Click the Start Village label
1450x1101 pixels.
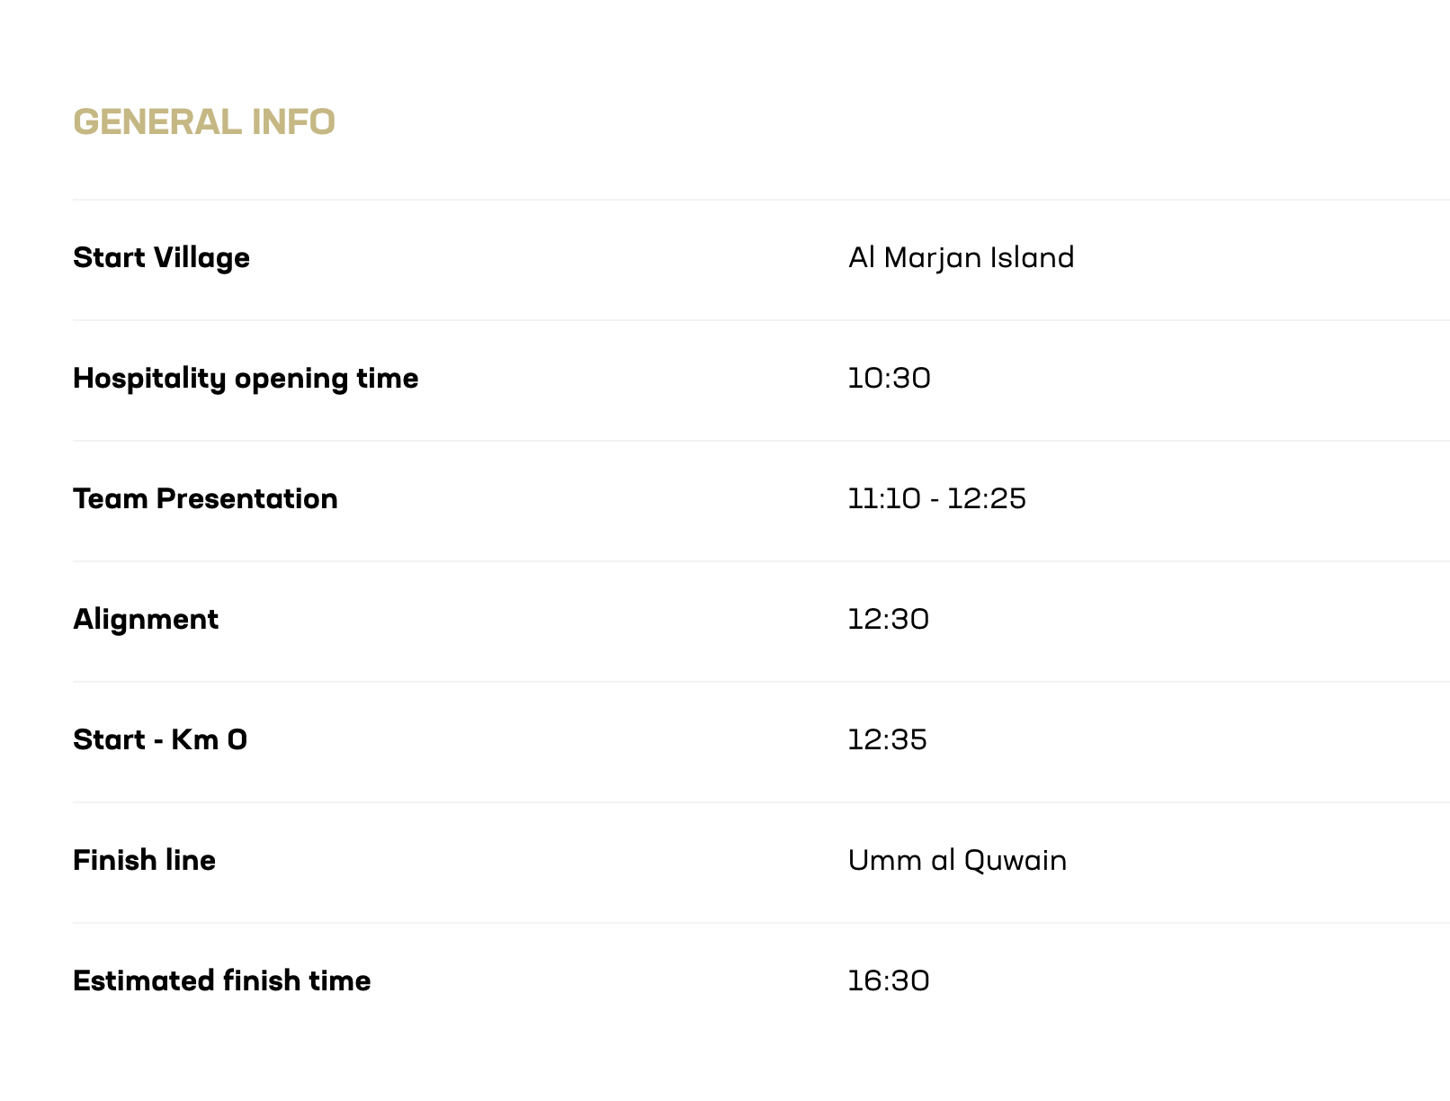click(x=161, y=258)
